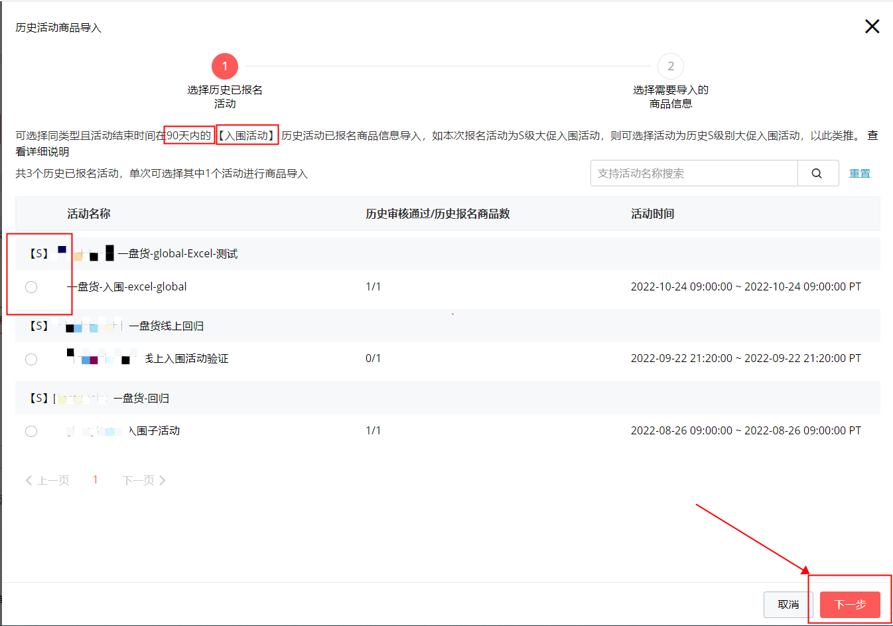Click step 2 circle 选择需要导入的商品信息

[x=671, y=66]
